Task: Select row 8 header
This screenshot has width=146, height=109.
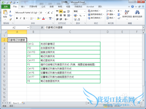Action: tap(4, 64)
